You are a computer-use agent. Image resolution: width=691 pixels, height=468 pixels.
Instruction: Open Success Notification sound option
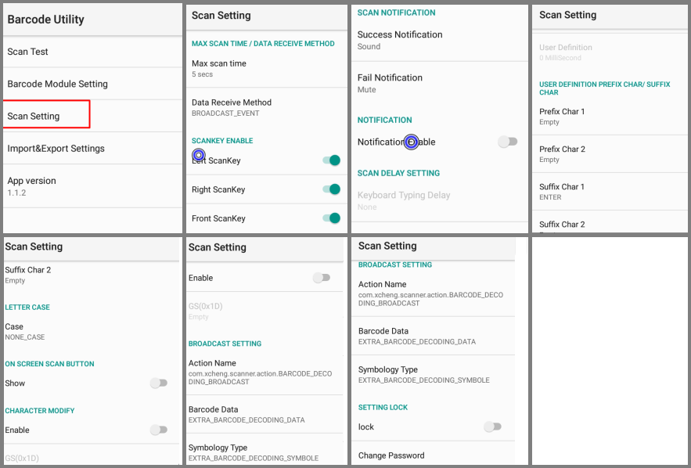point(439,40)
